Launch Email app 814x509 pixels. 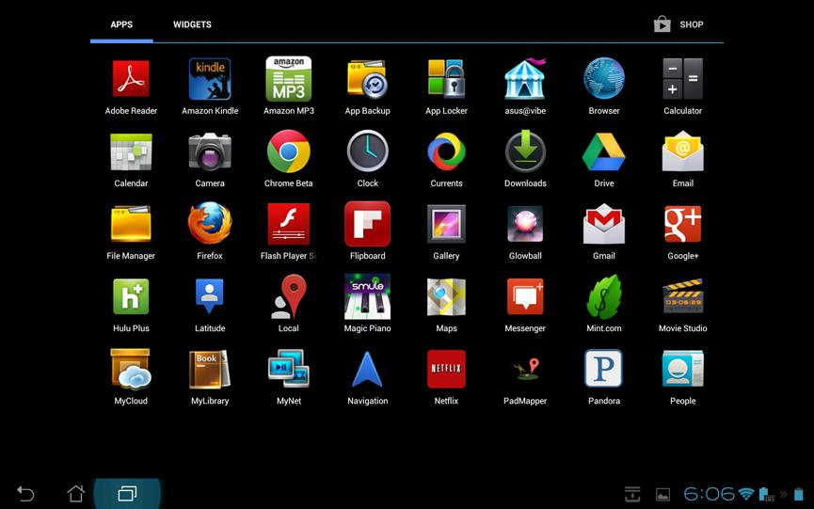click(x=682, y=151)
